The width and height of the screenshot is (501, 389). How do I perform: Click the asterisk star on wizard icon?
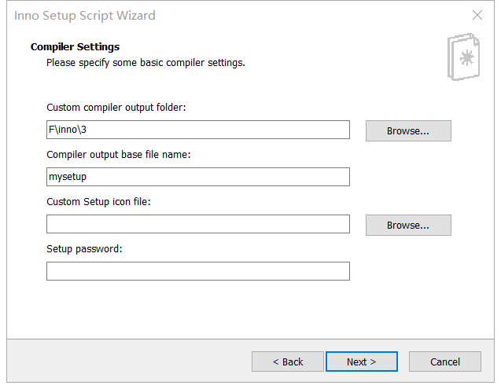pos(467,58)
